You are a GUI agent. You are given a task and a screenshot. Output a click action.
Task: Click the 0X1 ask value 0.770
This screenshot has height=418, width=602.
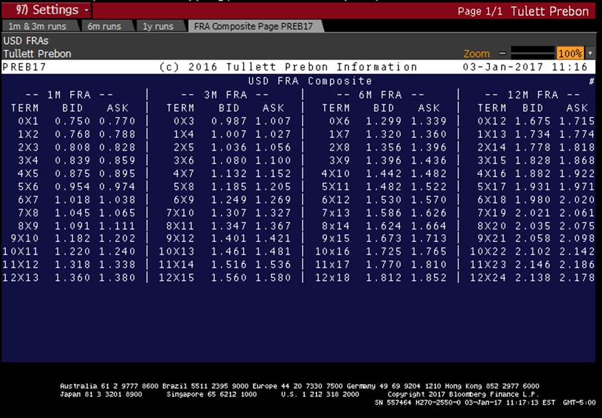click(x=117, y=121)
